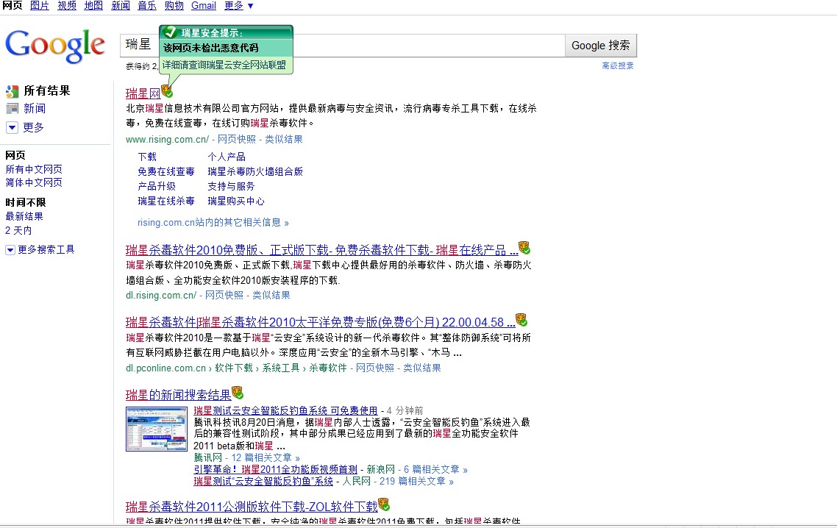Screen dimensions: 837x528
Task: Select the 所有结果 sidebar icon
Action: (x=13, y=91)
